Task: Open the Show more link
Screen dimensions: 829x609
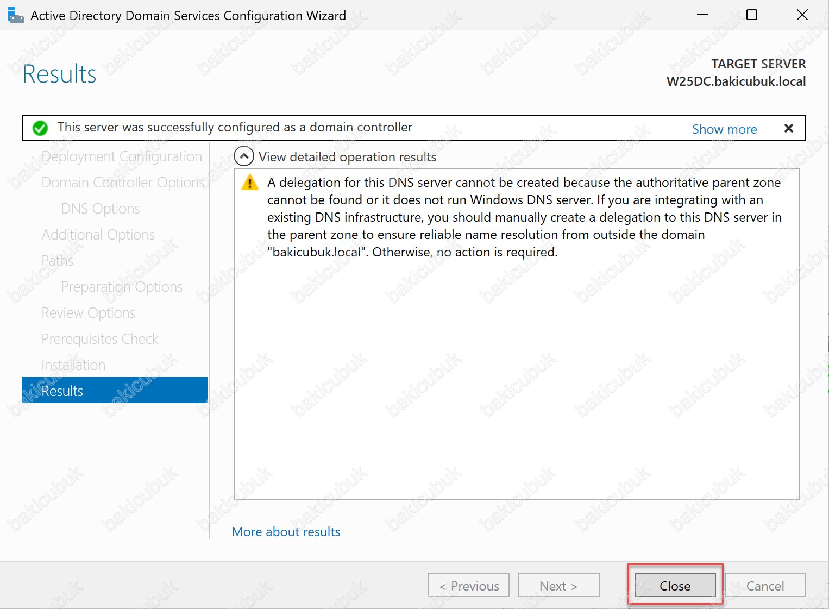Action: tap(724, 129)
